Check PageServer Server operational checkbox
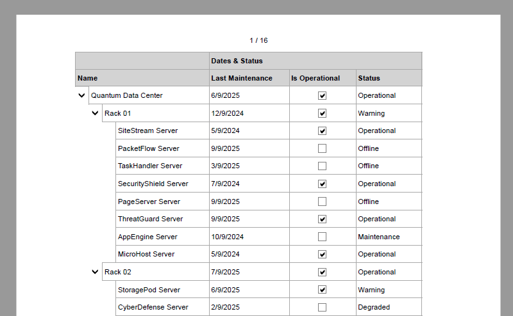The image size is (513, 316). click(x=323, y=201)
